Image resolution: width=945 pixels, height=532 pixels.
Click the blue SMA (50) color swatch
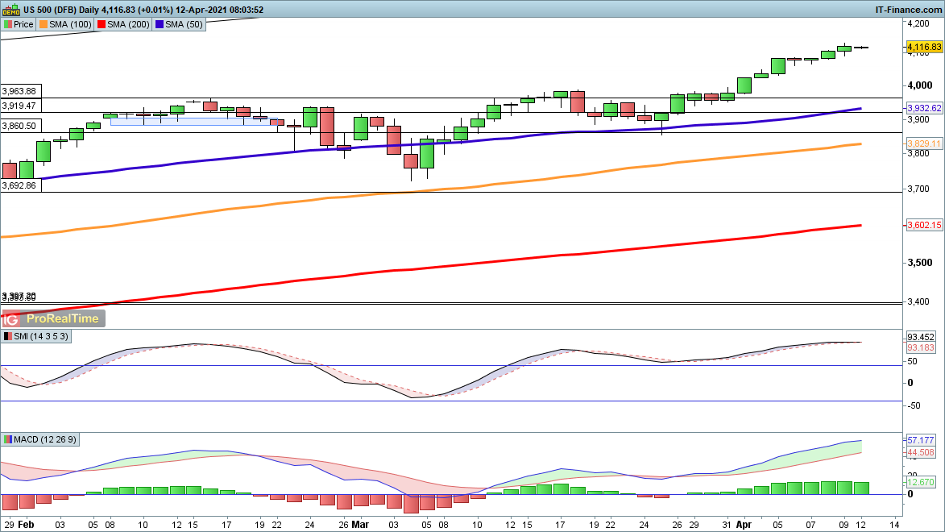point(159,24)
